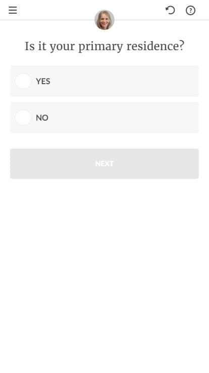The height and width of the screenshot is (373, 209).
Task: Click the circular undo arrow icon
Action: [x=170, y=10]
